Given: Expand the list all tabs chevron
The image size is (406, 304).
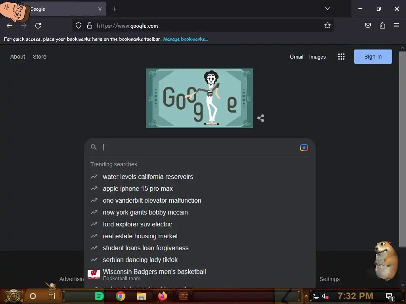Looking at the screenshot, I should point(327,9).
